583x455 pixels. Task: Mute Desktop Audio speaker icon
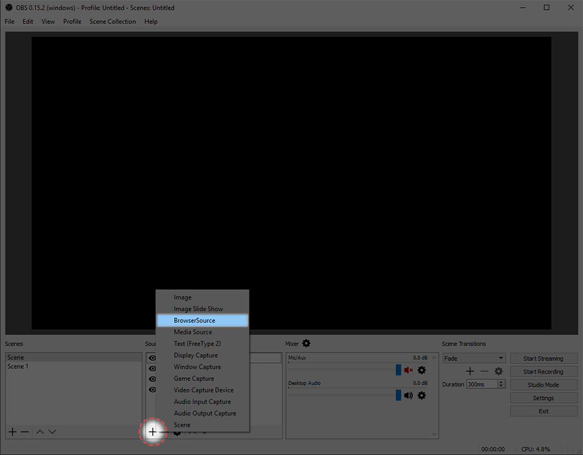click(x=408, y=395)
